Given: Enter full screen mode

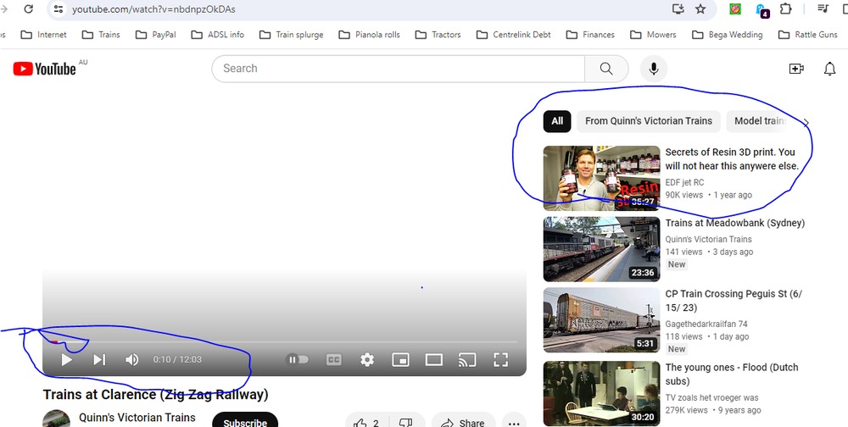Looking at the screenshot, I should click(501, 359).
